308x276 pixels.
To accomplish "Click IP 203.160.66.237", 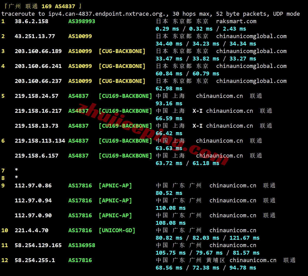I will pos(38,81).
